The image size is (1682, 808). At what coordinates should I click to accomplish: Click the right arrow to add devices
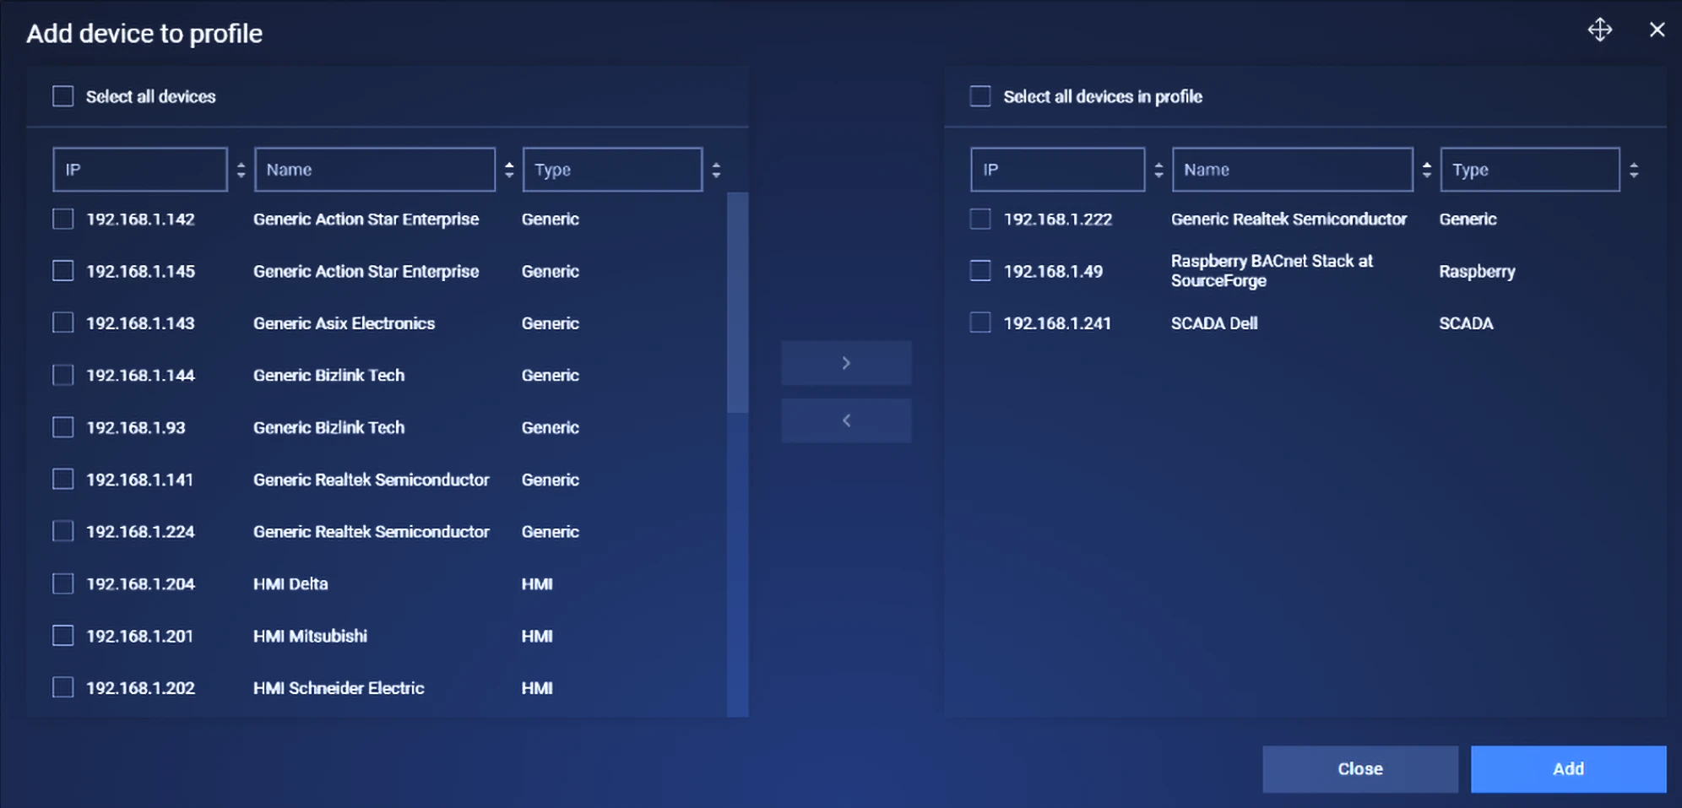click(846, 363)
